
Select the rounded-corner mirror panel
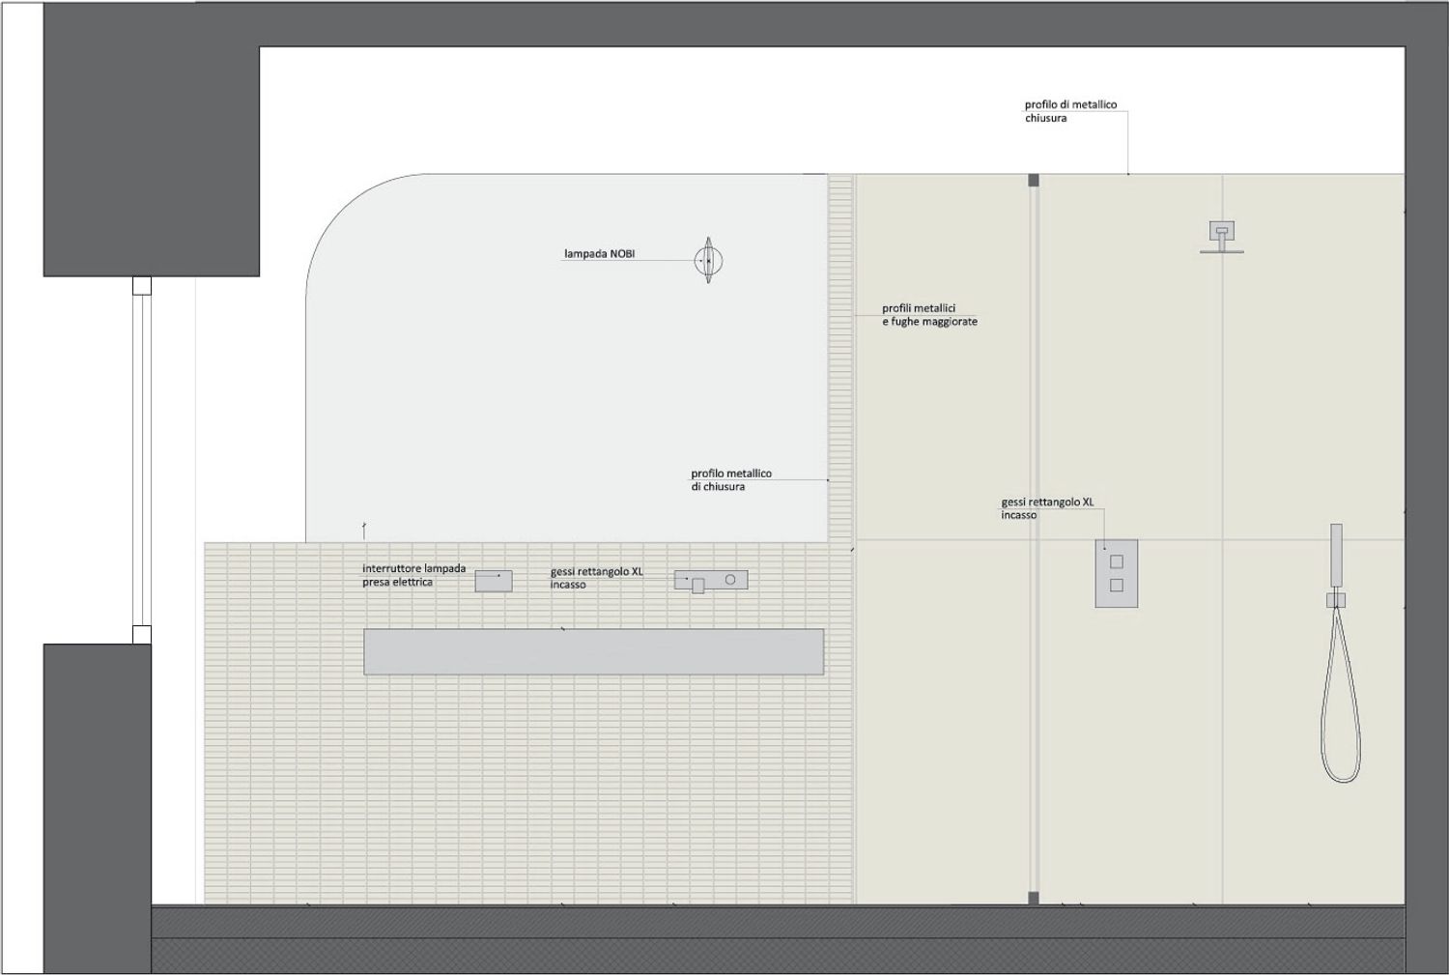pyautogui.click(x=567, y=358)
